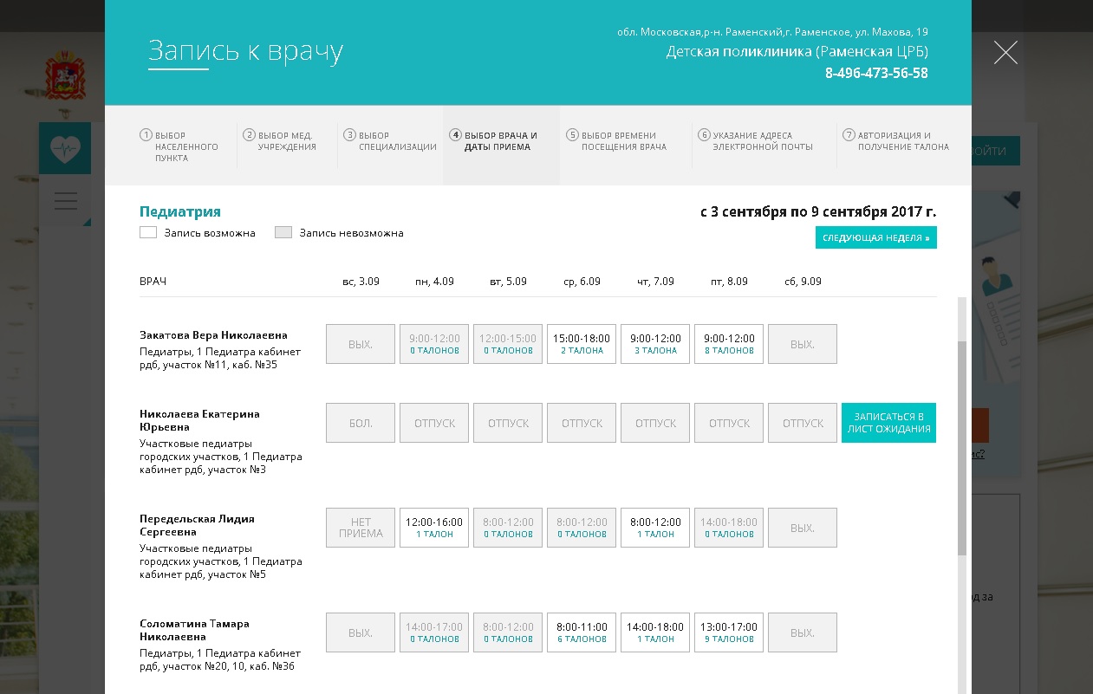Click the Запись к врачу heading

pos(245,52)
